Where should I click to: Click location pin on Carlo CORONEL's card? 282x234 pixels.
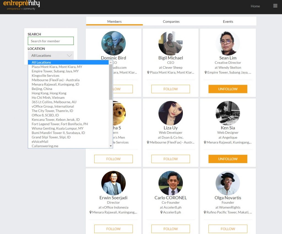click(x=161, y=212)
